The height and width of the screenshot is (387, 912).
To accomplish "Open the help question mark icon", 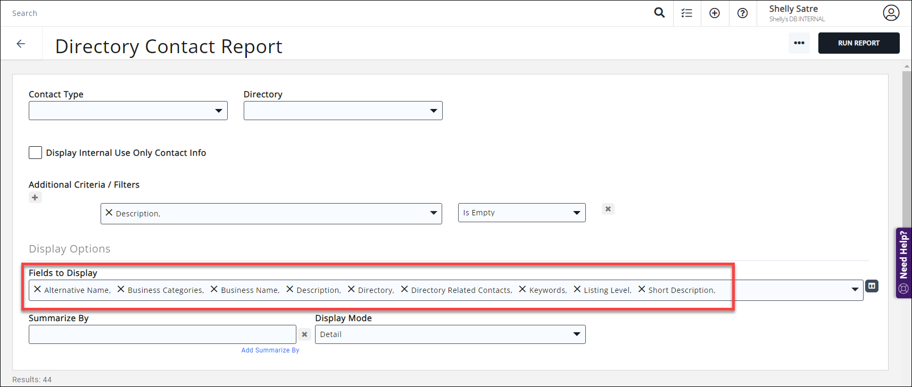I will (x=742, y=13).
